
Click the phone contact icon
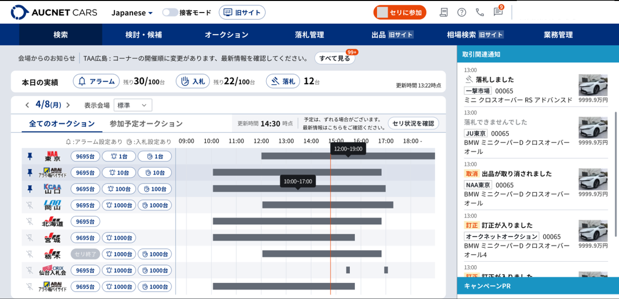click(480, 13)
